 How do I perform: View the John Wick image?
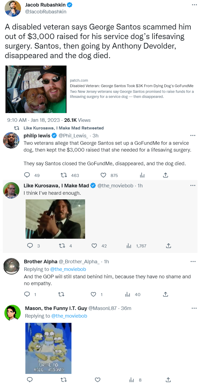click(55, 219)
